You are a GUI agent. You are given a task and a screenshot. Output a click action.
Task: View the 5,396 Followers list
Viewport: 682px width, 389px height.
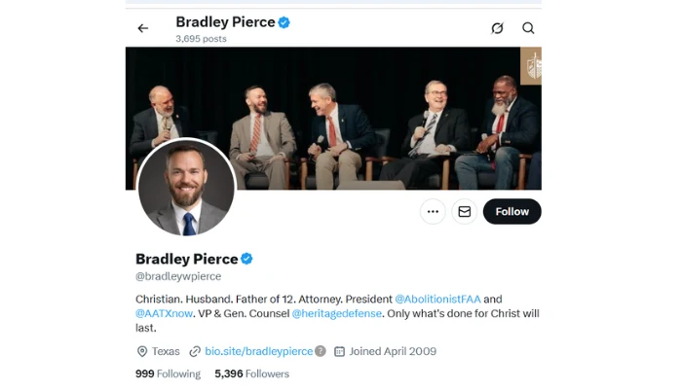pos(251,373)
